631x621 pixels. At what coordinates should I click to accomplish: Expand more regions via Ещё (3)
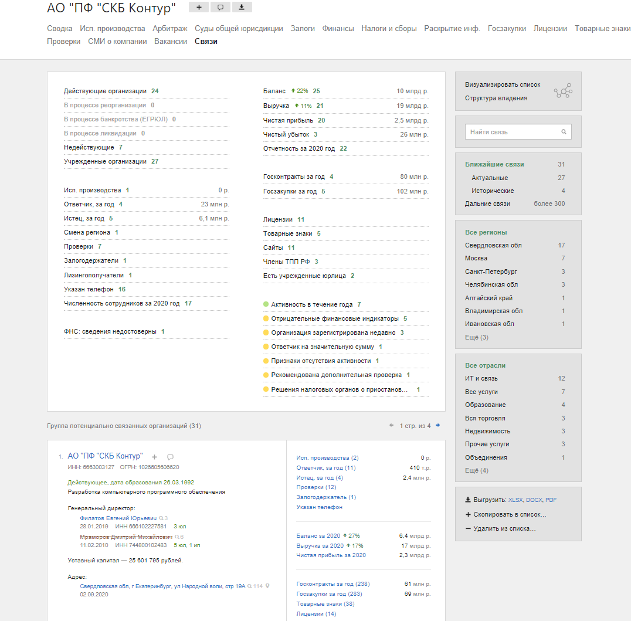click(x=476, y=337)
